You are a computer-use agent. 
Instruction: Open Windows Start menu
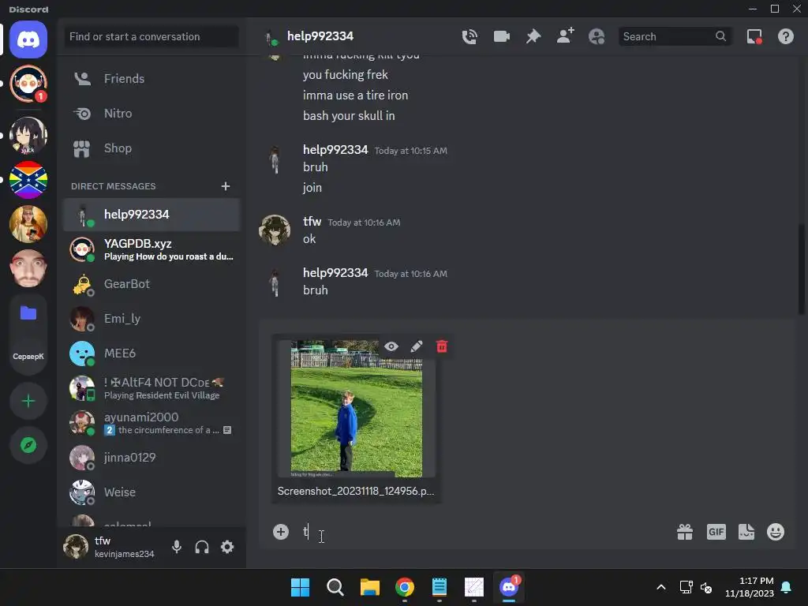pos(301,587)
